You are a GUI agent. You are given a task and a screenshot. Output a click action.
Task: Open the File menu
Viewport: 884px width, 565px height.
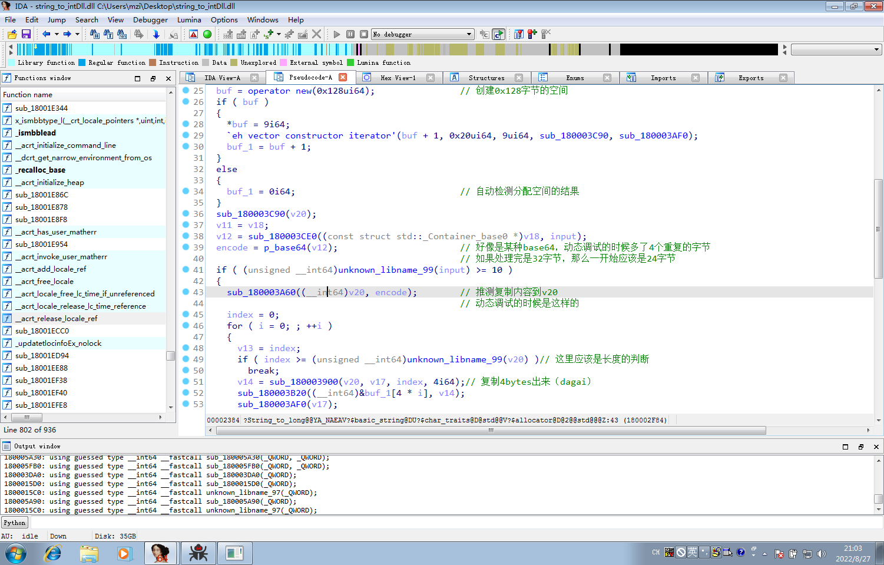11,19
